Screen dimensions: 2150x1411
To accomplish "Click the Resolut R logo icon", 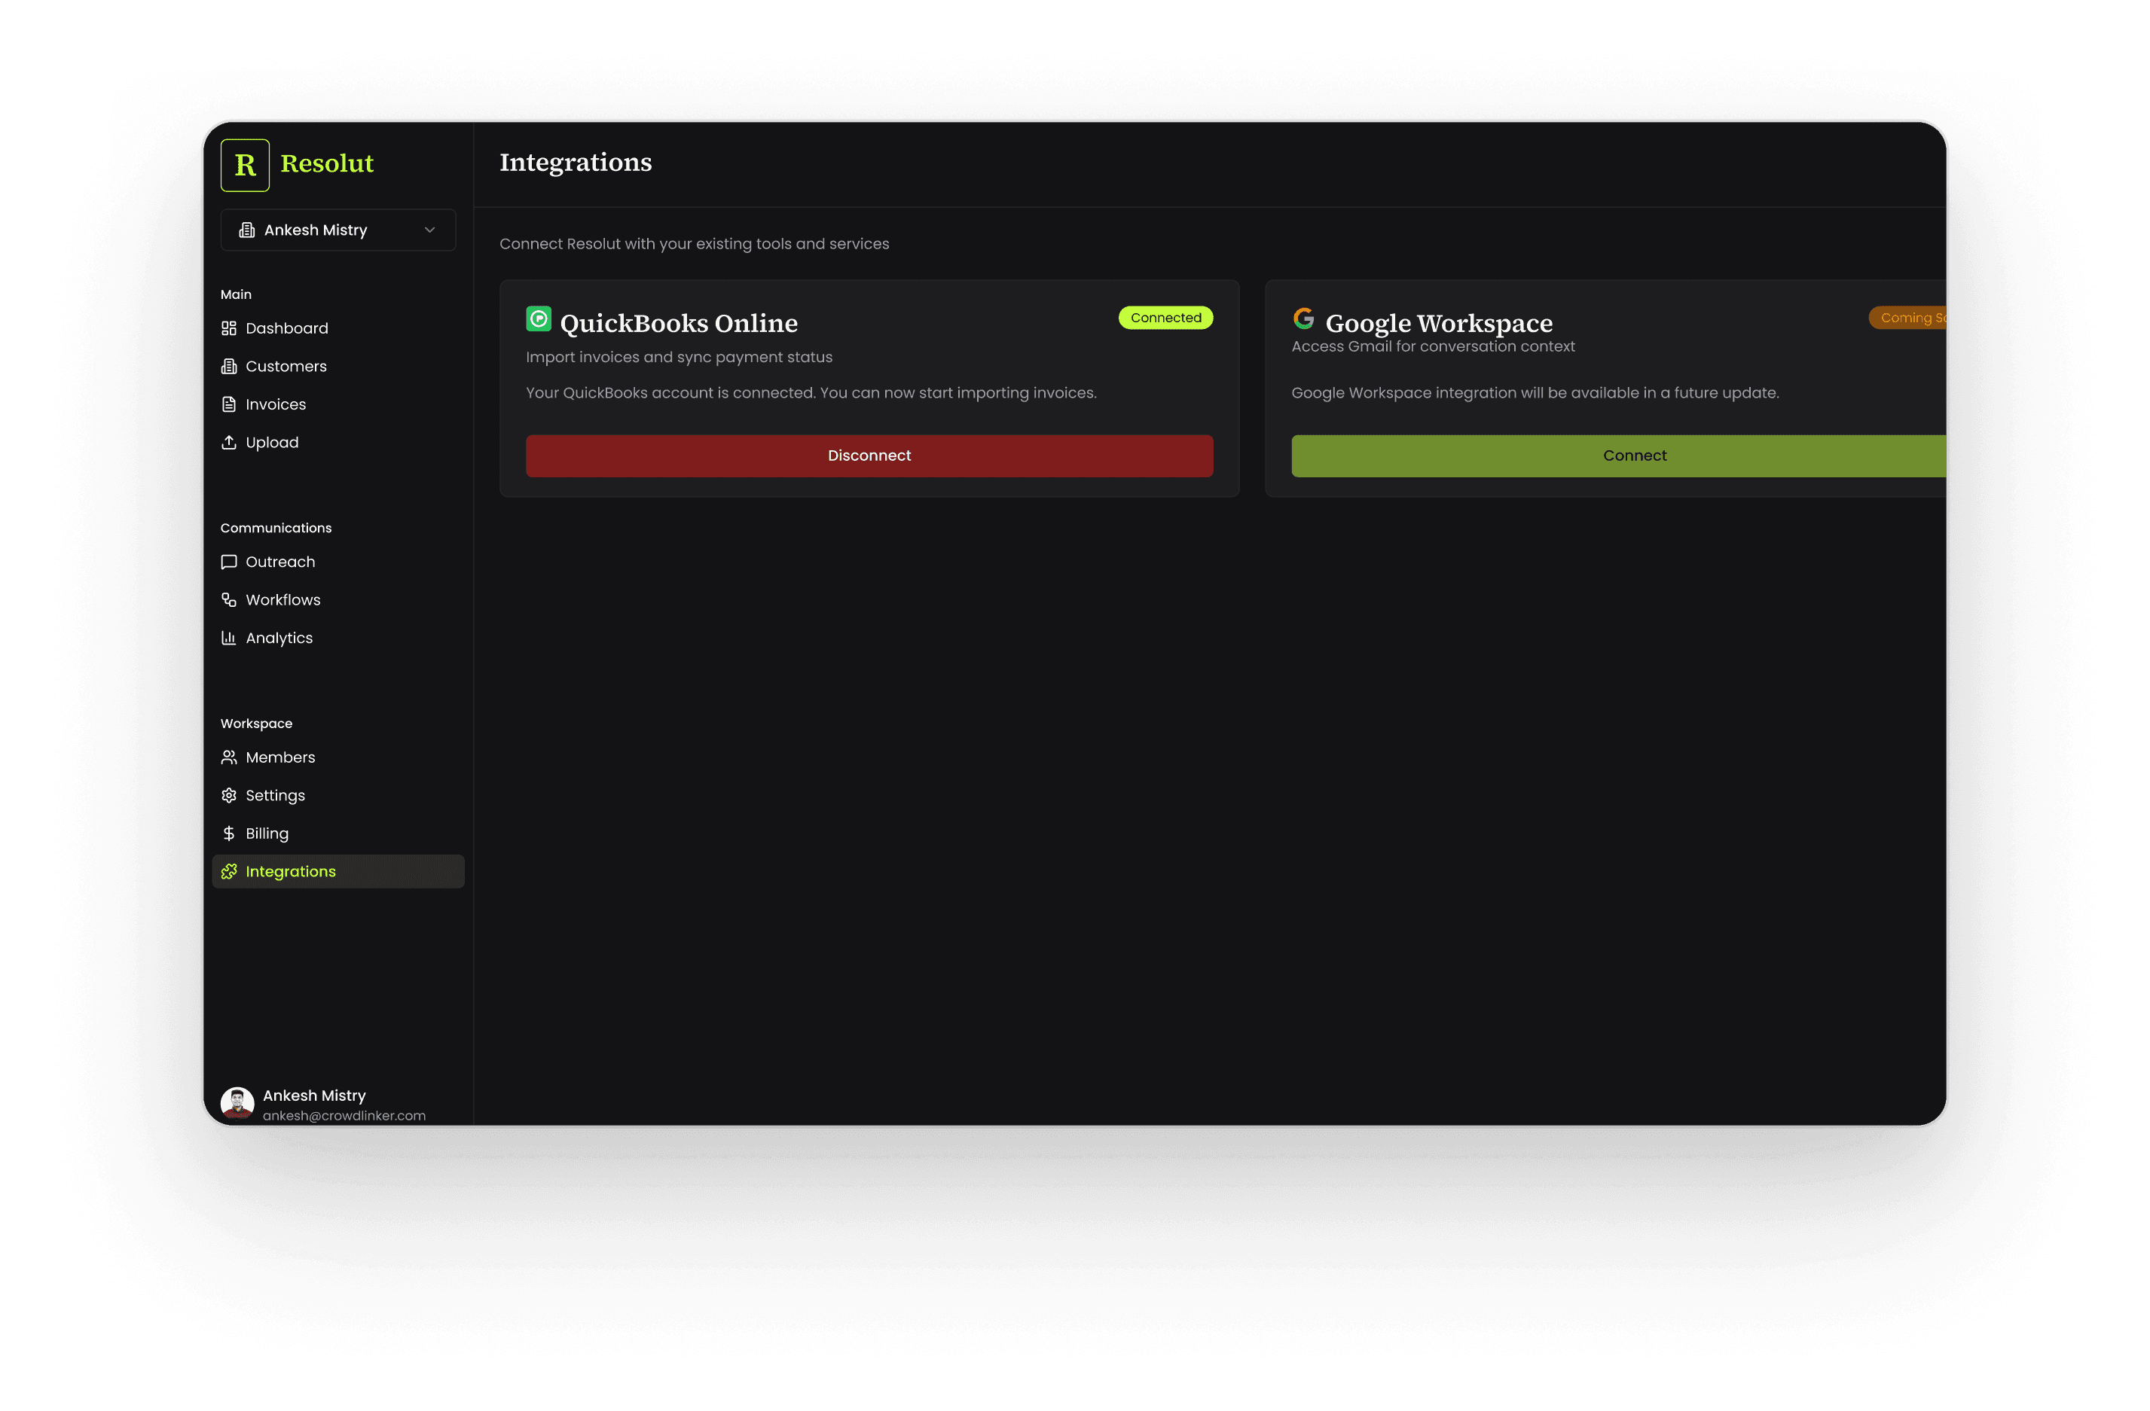I will tap(245, 165).
